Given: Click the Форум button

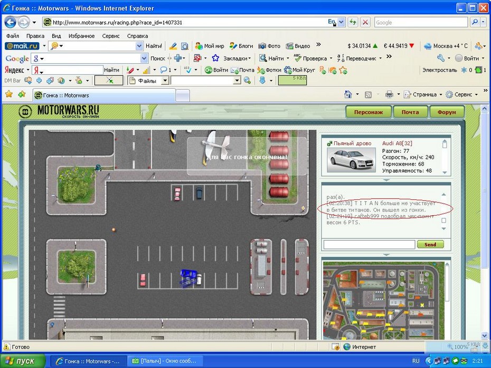Looking at the screenshot, I should tap(447, 112).
